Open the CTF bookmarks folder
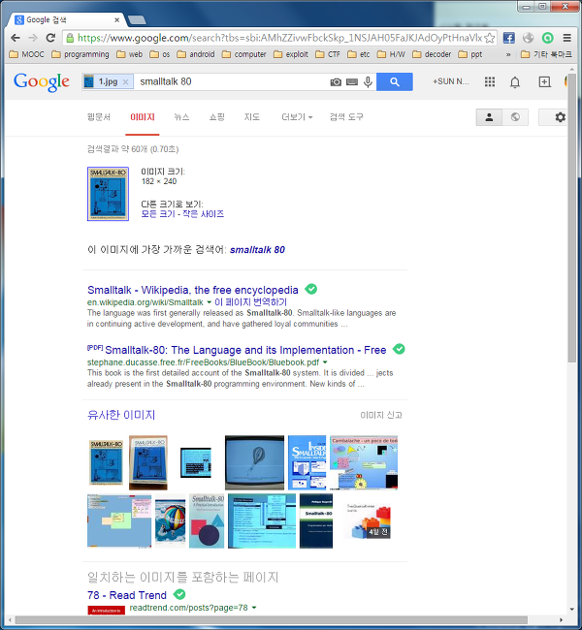Screen dimensions: 582x630 coord(328,54)
